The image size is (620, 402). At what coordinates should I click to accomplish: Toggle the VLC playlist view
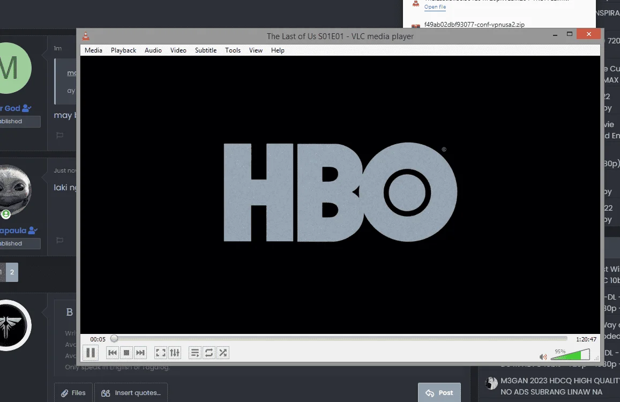point(195,353)
